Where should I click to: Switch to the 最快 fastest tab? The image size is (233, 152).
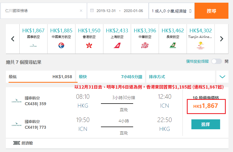(x=110, y=77)
